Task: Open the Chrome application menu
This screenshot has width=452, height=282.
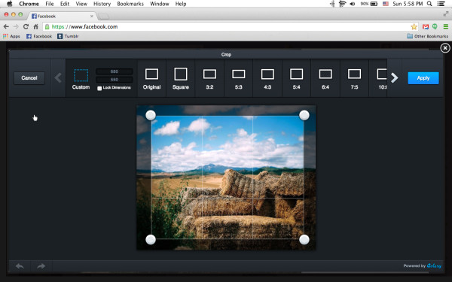Action: point(29,4)
